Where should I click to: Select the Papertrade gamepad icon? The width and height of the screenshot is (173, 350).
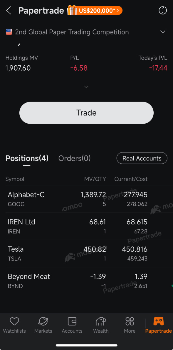pyautogui.click(x=159, y=321)
